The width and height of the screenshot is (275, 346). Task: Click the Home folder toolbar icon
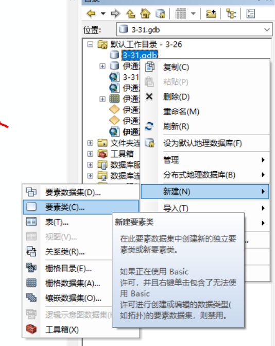click(x=145, y=14)
